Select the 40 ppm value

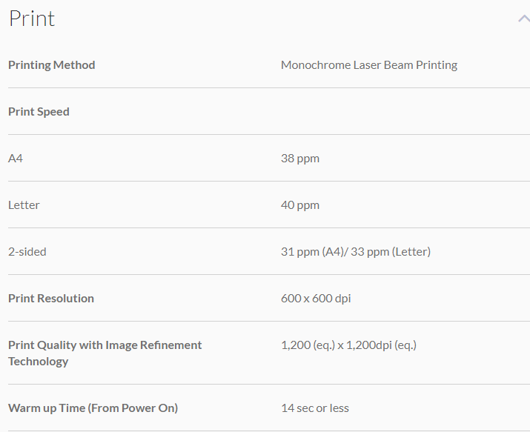point(300,205)
